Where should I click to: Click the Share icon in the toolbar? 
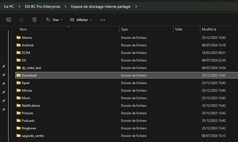[x=21, y=20]
